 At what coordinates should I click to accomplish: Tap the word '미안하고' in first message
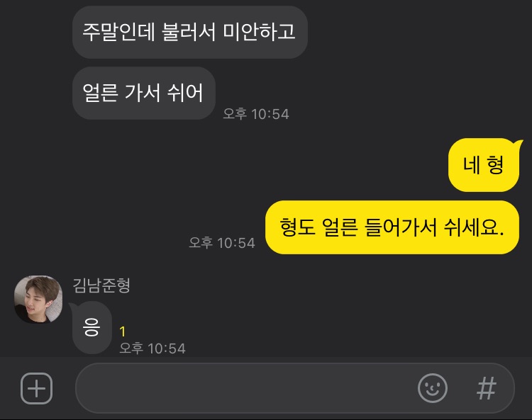(x=259, y=32)
